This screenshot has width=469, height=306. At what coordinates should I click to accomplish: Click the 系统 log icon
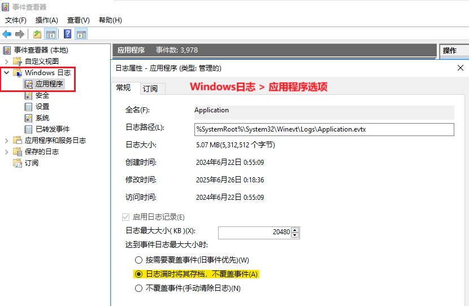(x=28, y=118)
